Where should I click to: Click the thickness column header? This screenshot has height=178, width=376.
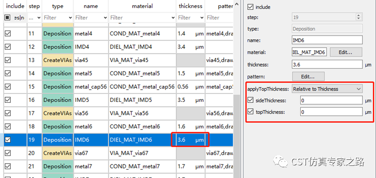point(191,6)
